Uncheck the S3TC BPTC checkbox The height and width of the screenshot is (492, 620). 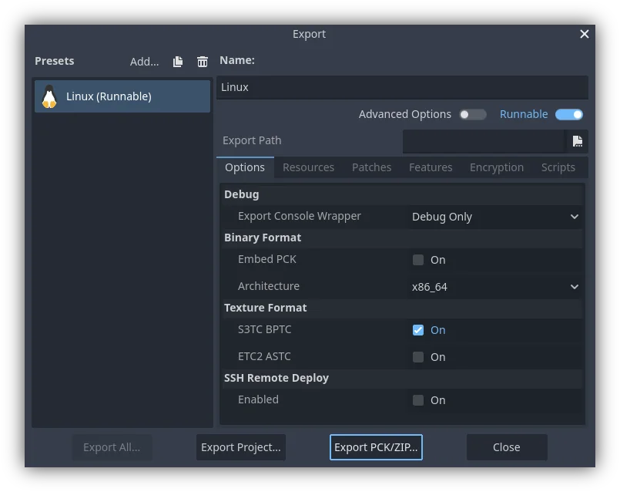pyautogui.click(x=418, y=330)
